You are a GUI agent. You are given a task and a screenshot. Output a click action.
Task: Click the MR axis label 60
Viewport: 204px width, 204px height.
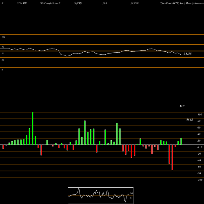coord(199,128)
